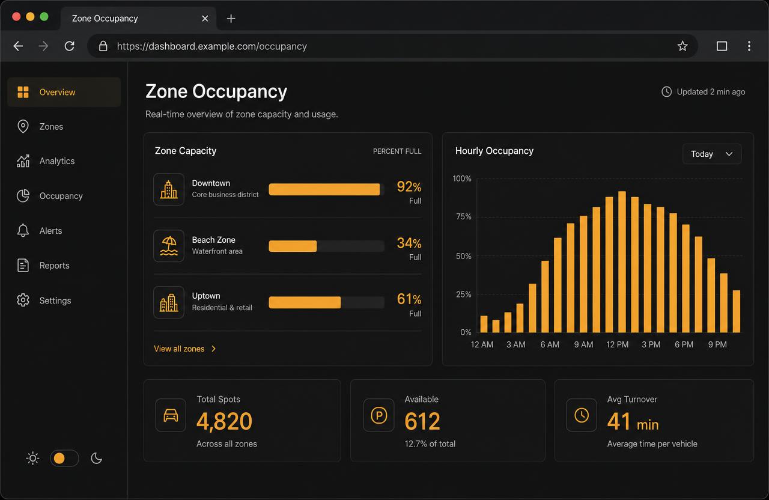Click the moon dark-mode icon
The height and width of the screenshot is (500, 769).
tap(96, 459)
